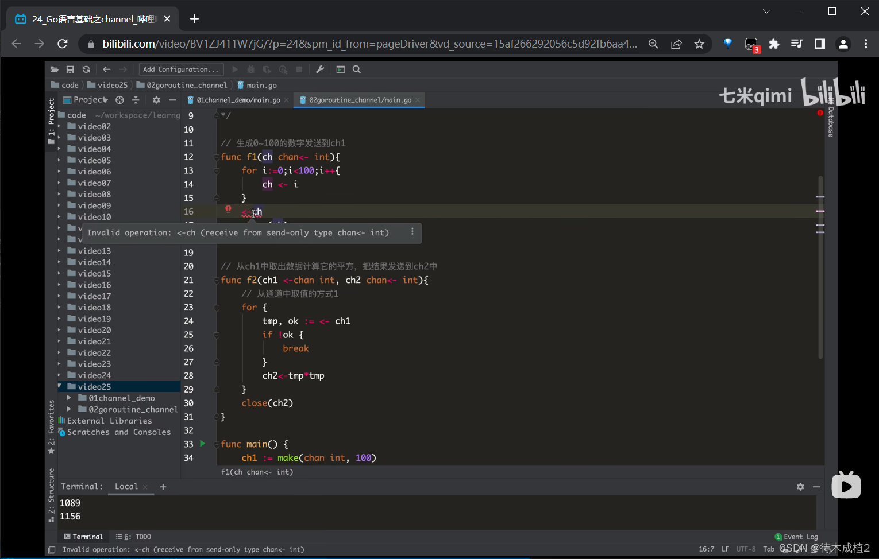The image size is (879, 559).
Task: Navigate back with IDE back arrow
Action: click(x=107, y=69)
